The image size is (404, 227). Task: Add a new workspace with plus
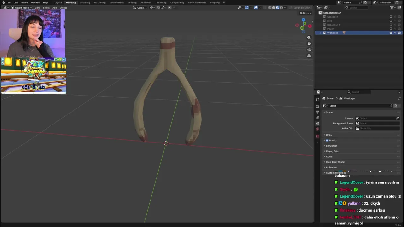(x=224, y=3)
